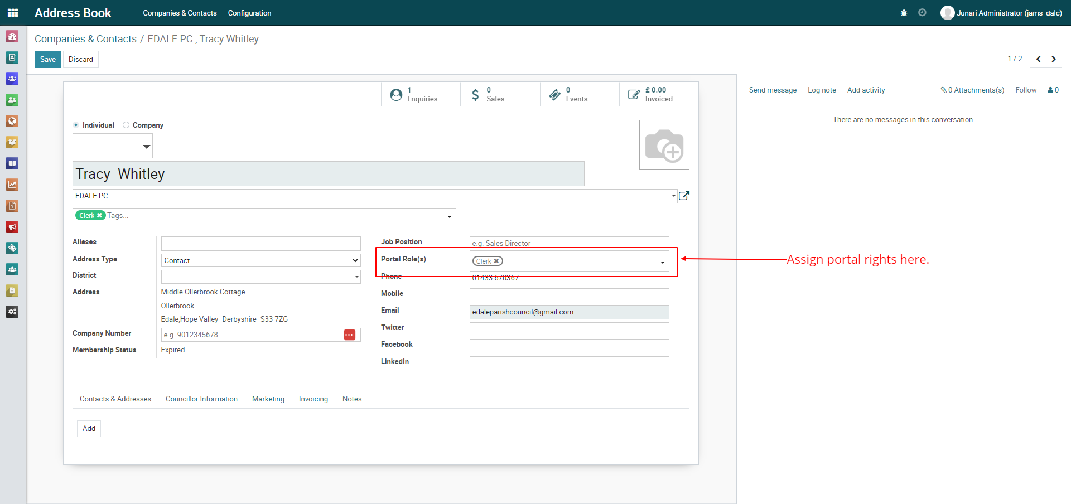The width and height of the screenshot is (1071, 504).
Task: Click the debug bug icon in top bar
Action: [904, 13]
